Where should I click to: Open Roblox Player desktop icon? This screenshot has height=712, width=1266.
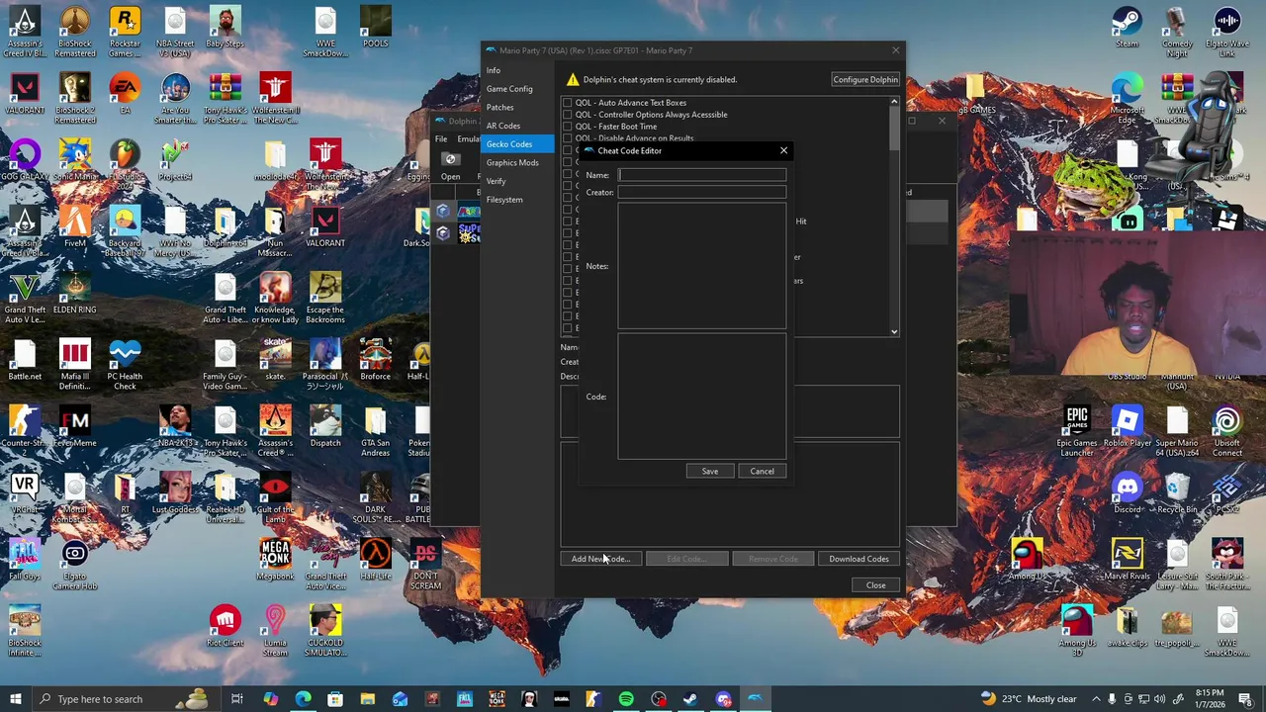[x=1127, y=426]
